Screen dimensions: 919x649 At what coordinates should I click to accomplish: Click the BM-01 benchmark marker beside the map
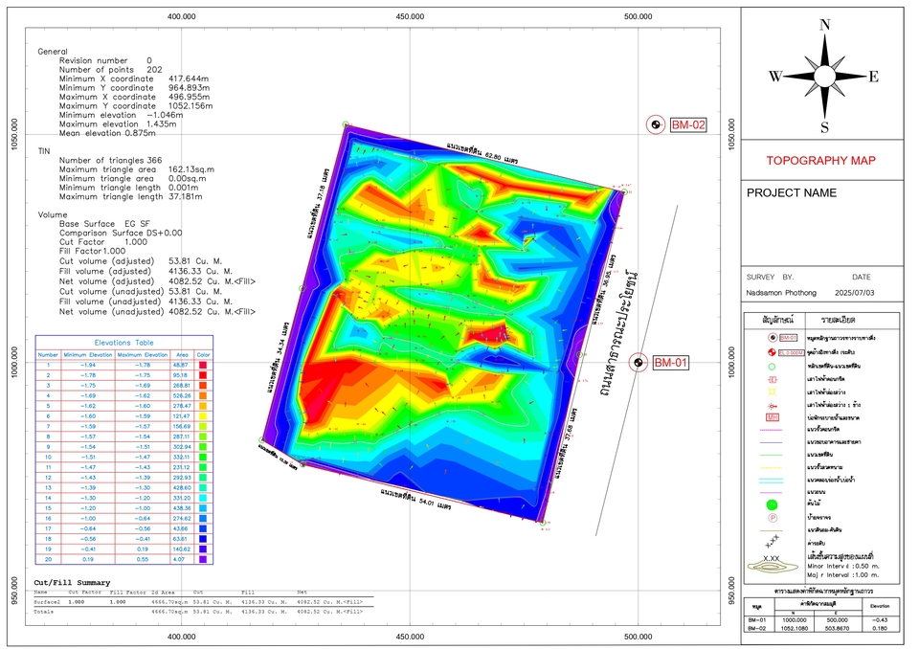(639, 363)
